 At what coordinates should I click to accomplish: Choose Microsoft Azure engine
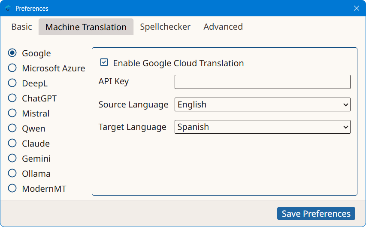tap(12, 68)
